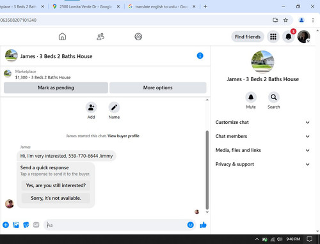Click the large house photo in info panel
Viewport: 320px width, 244px height.
click(262, 62)
